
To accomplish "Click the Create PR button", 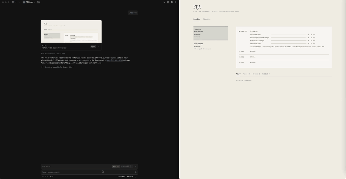I will (125, 166).
